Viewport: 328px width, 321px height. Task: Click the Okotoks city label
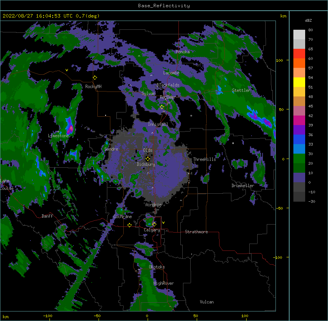click(x=157, y=267)
